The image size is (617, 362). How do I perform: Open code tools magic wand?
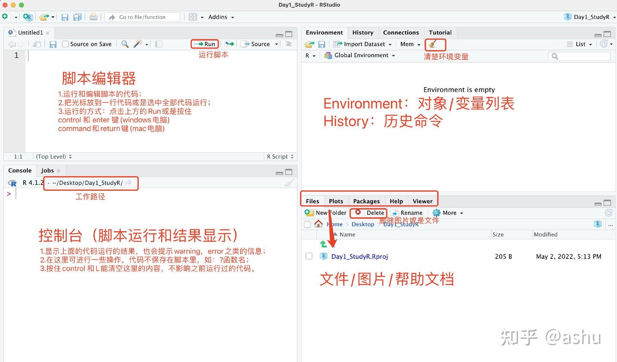click(x=138, y=44)
